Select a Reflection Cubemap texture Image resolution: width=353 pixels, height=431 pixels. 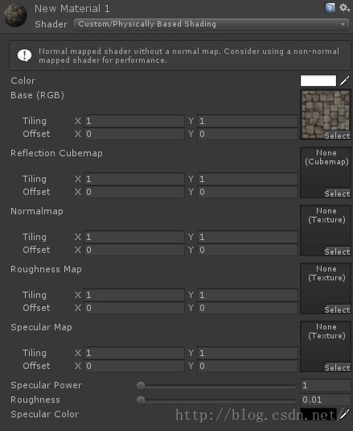[x=337, y=193]
